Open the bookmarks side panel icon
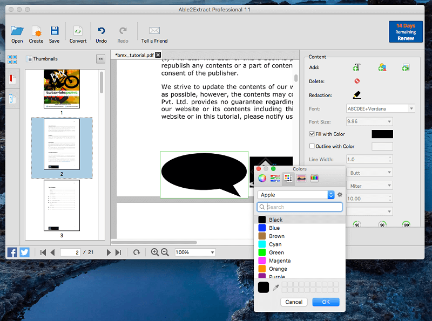This screenshot has height=321, width=432. 12,79
